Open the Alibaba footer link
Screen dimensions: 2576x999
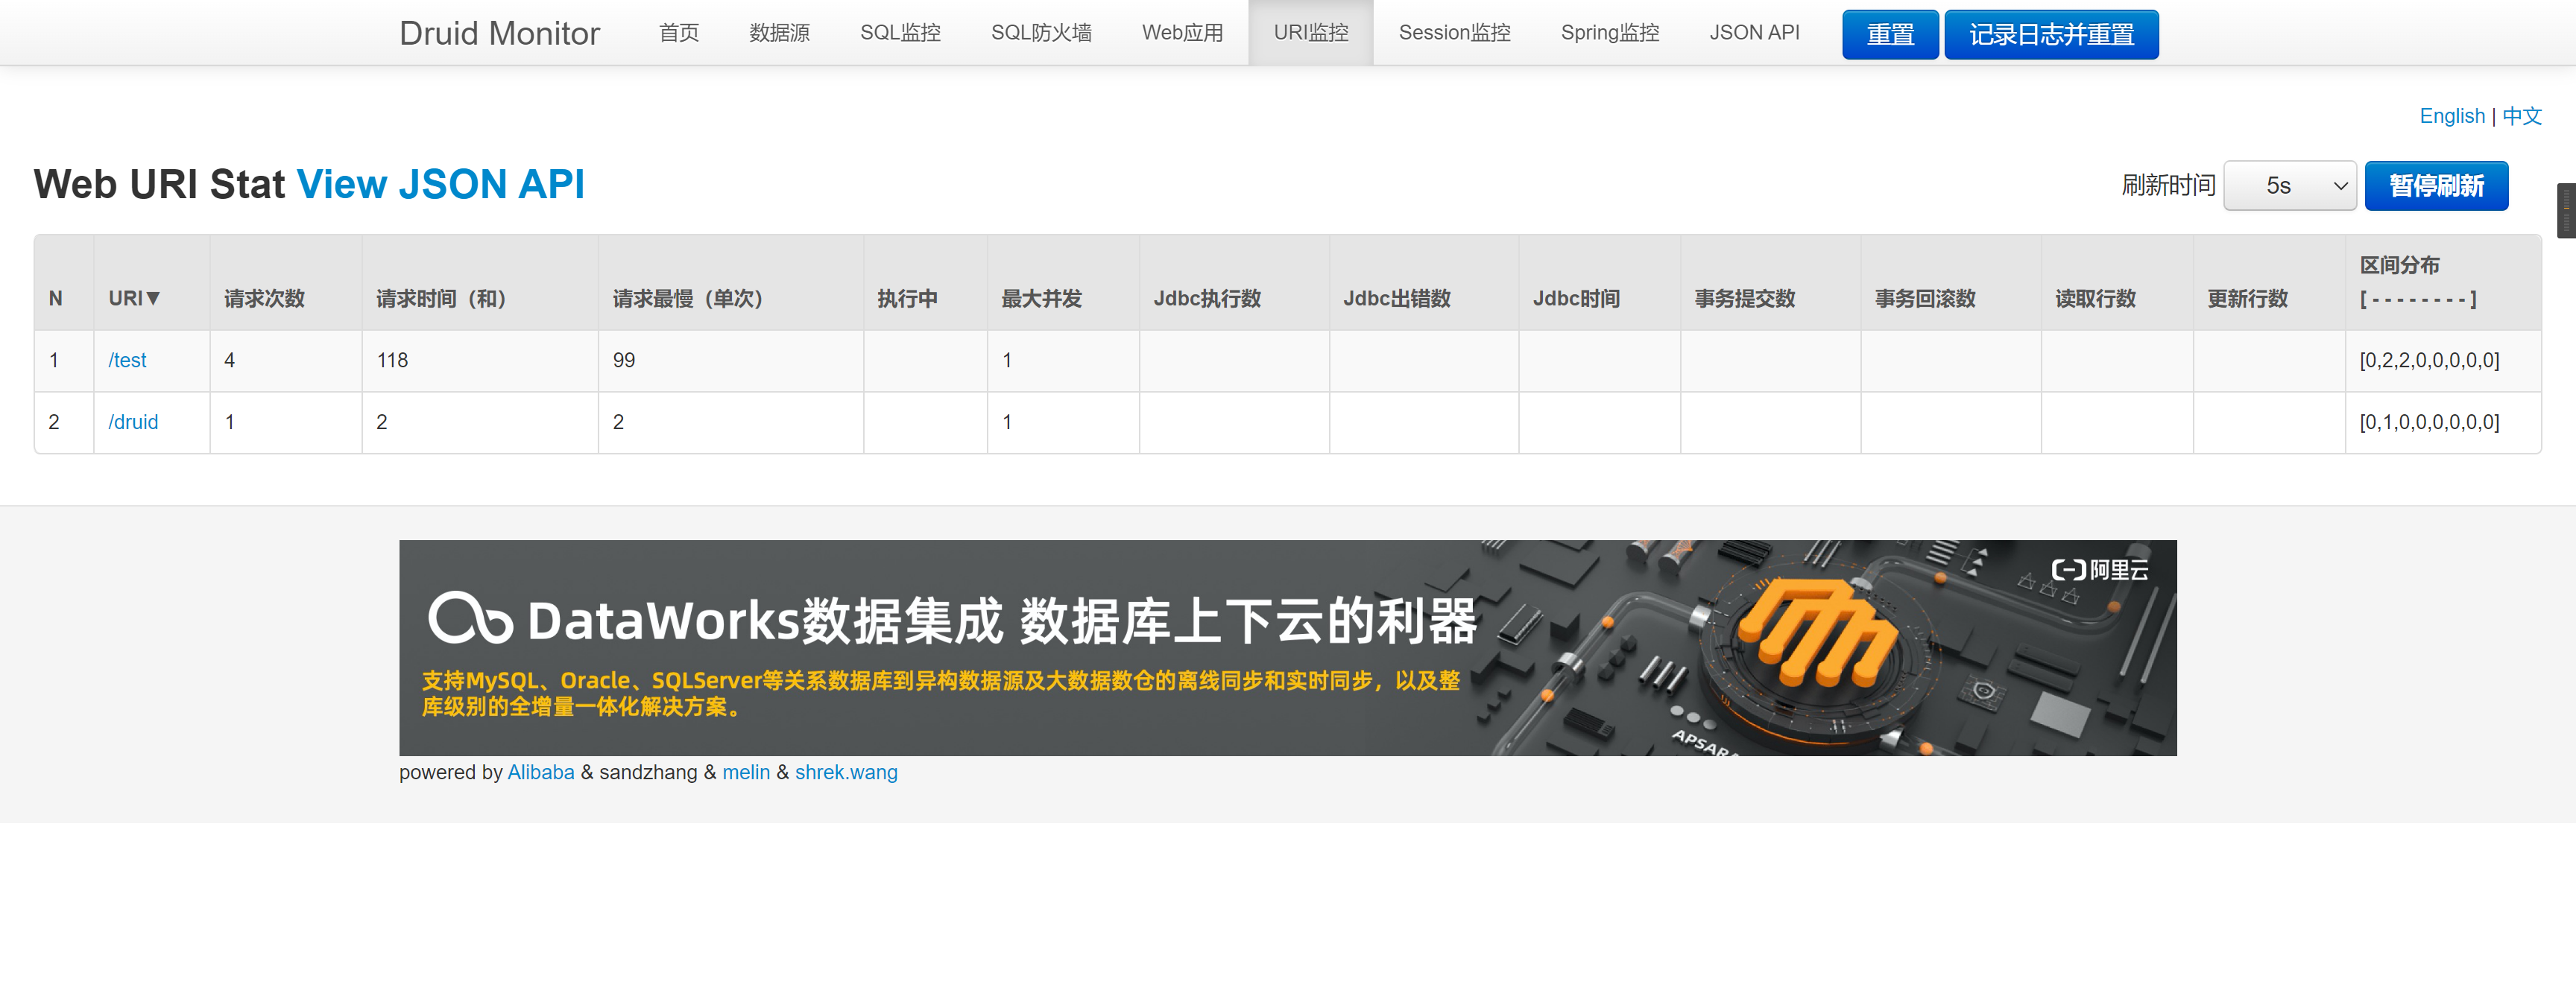(x=541, y=773)
